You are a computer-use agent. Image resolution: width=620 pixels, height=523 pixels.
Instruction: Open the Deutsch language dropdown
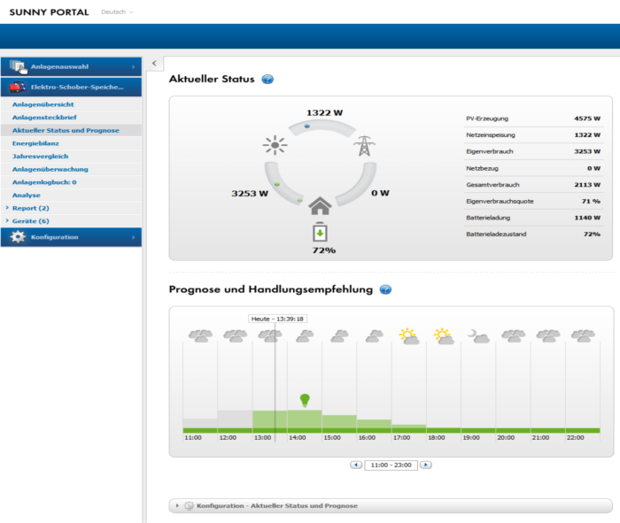117,12
